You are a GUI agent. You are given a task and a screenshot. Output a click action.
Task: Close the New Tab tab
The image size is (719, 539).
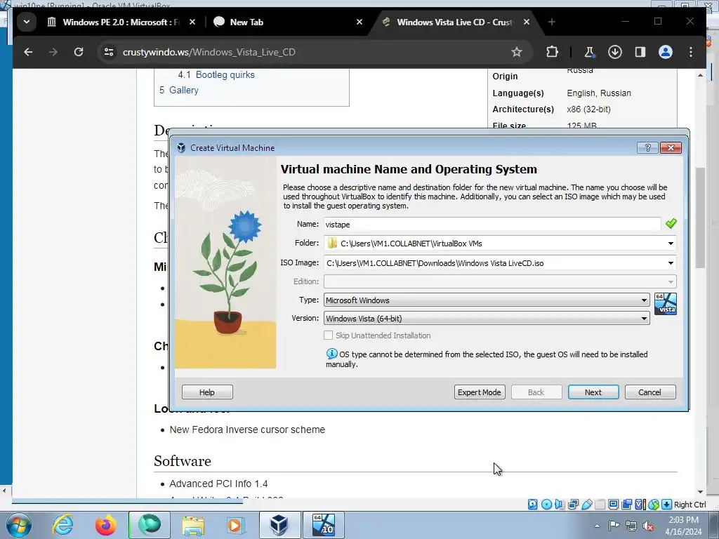point(359,22)
